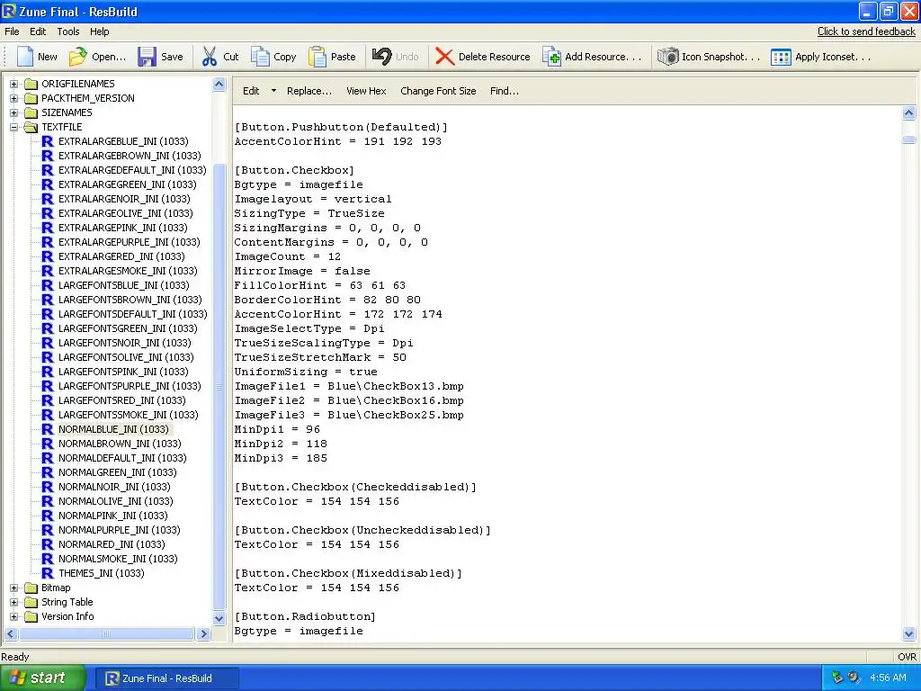Viewport: 921px width, 691px height.
Task: Click 'ImageFile1 = Blue\CheckBox13.bmp' line
Action: (x=349, y=386)
